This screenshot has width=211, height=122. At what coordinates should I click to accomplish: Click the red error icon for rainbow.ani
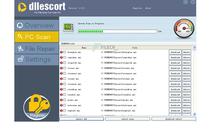click(x=61, y=95)
